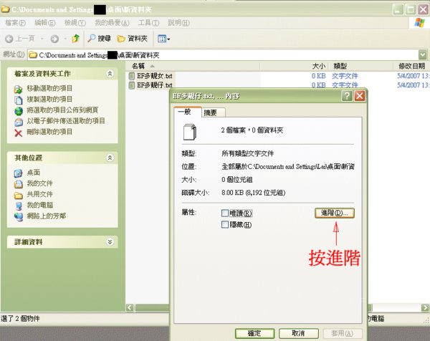
Task: Click the address bar path field
Action: click(215, 54)
